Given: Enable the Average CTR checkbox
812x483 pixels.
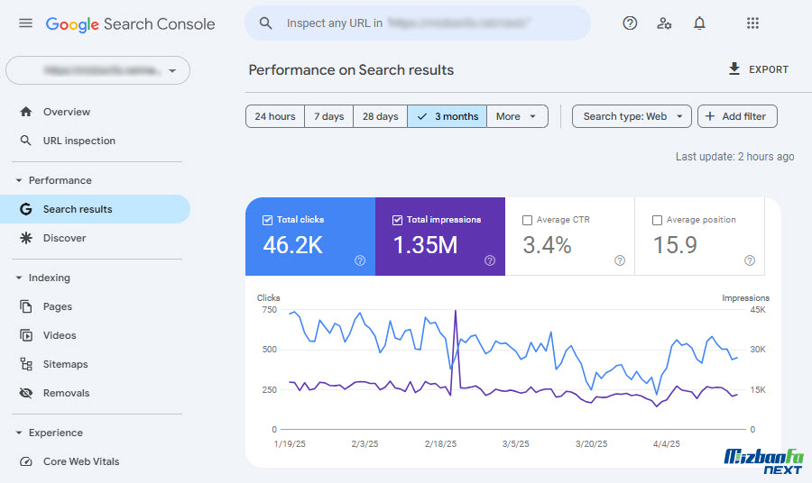Looking at the screenshot, I should (527, 220).
